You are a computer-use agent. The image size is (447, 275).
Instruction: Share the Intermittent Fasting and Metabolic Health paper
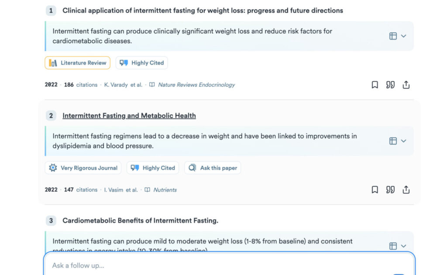pyautogui.click(x=406, y=190)
